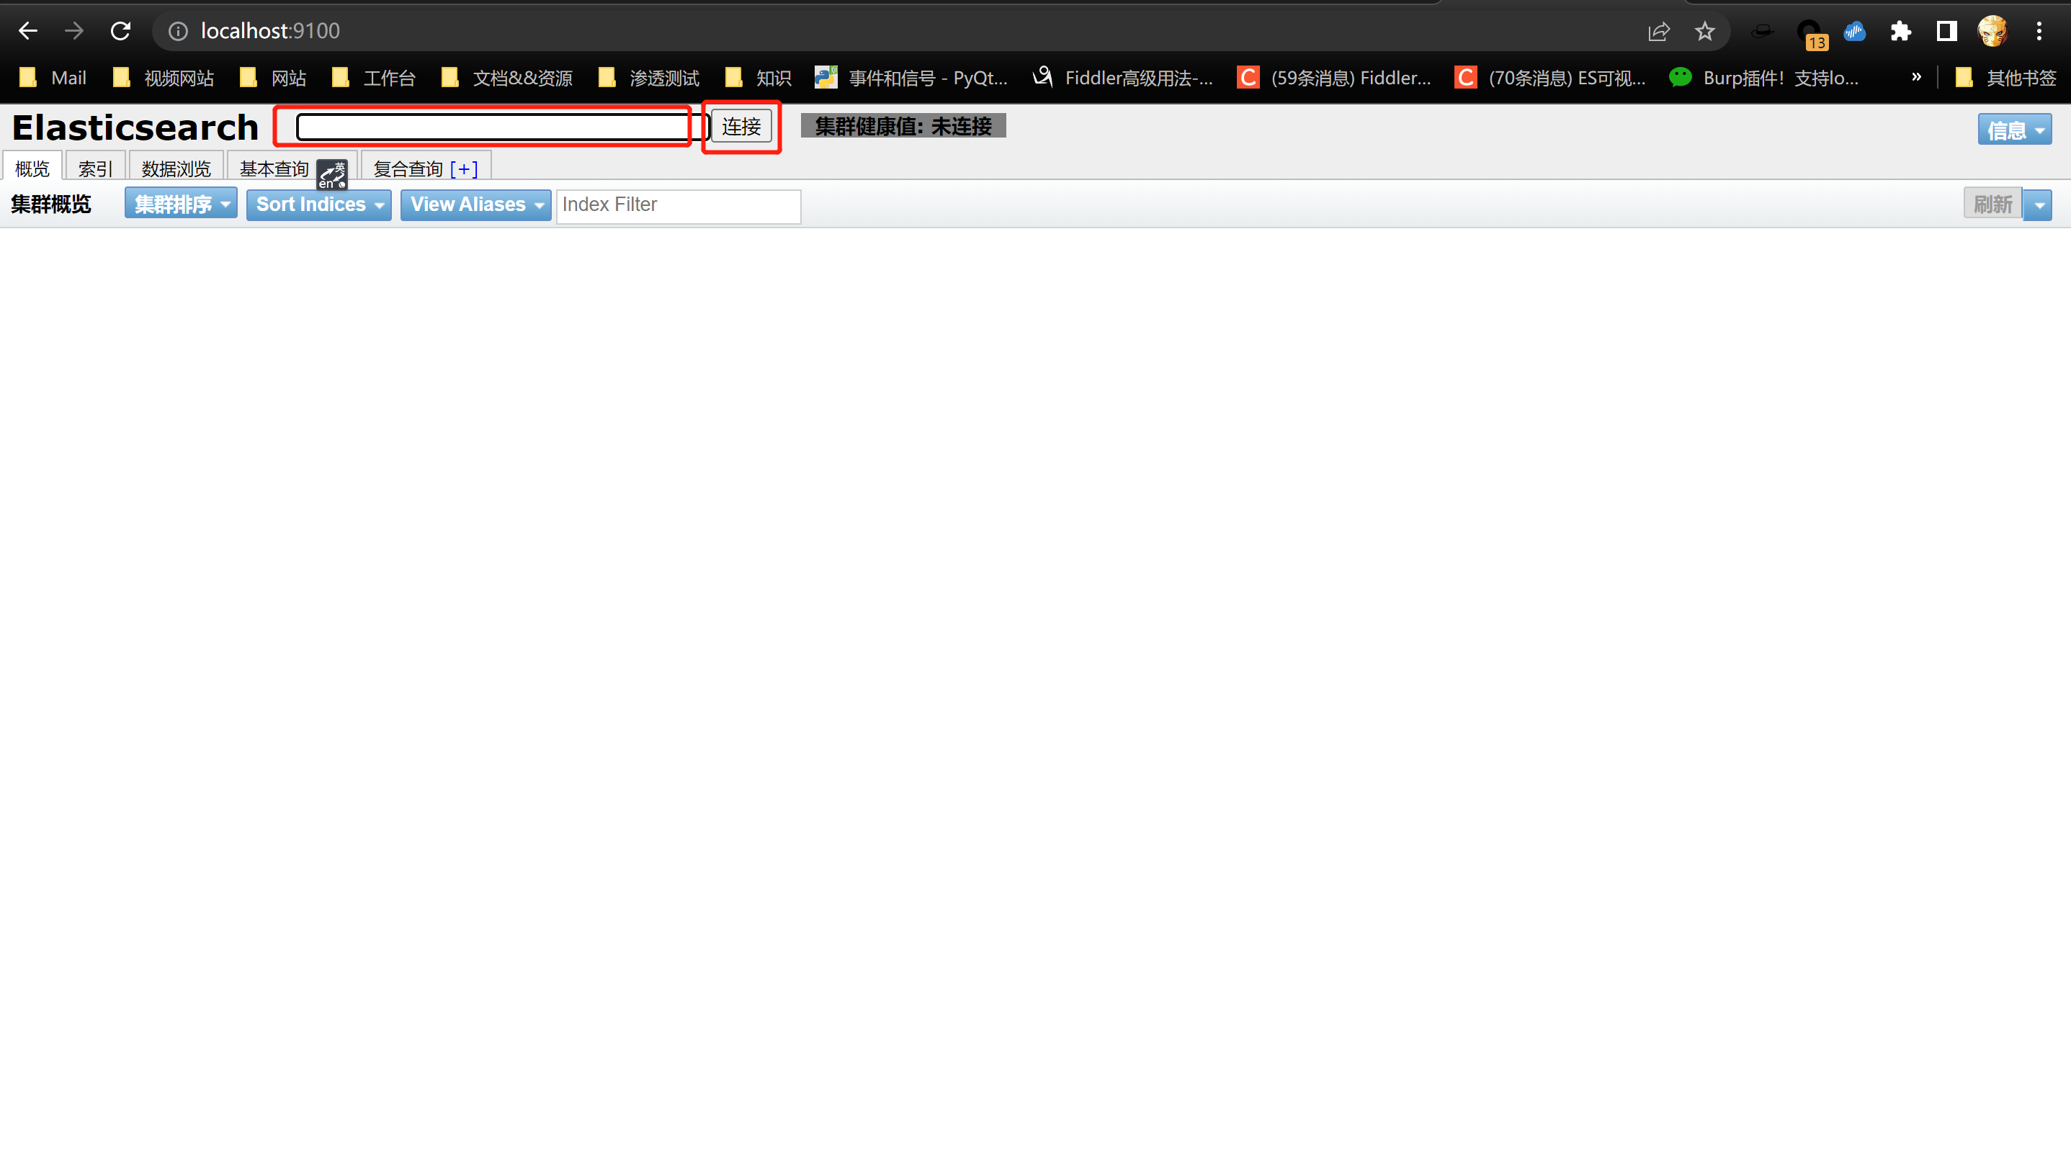Open the (70条消息) ES可视 bookmark

(1551, 77)
